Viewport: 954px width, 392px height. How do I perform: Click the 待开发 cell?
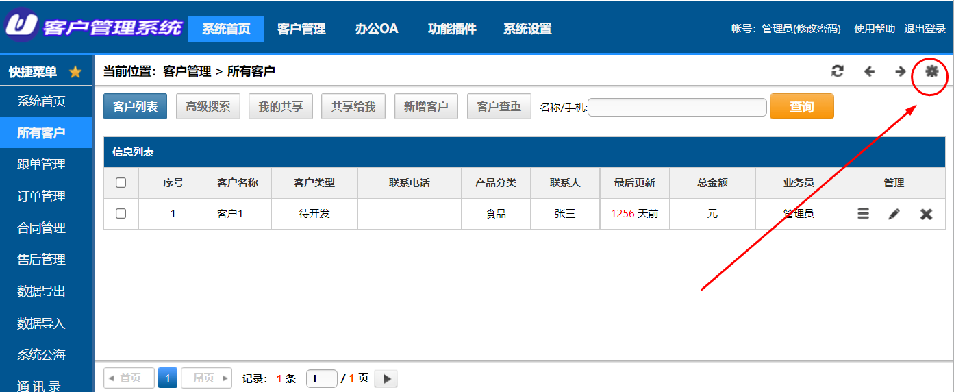coord(314,214)
